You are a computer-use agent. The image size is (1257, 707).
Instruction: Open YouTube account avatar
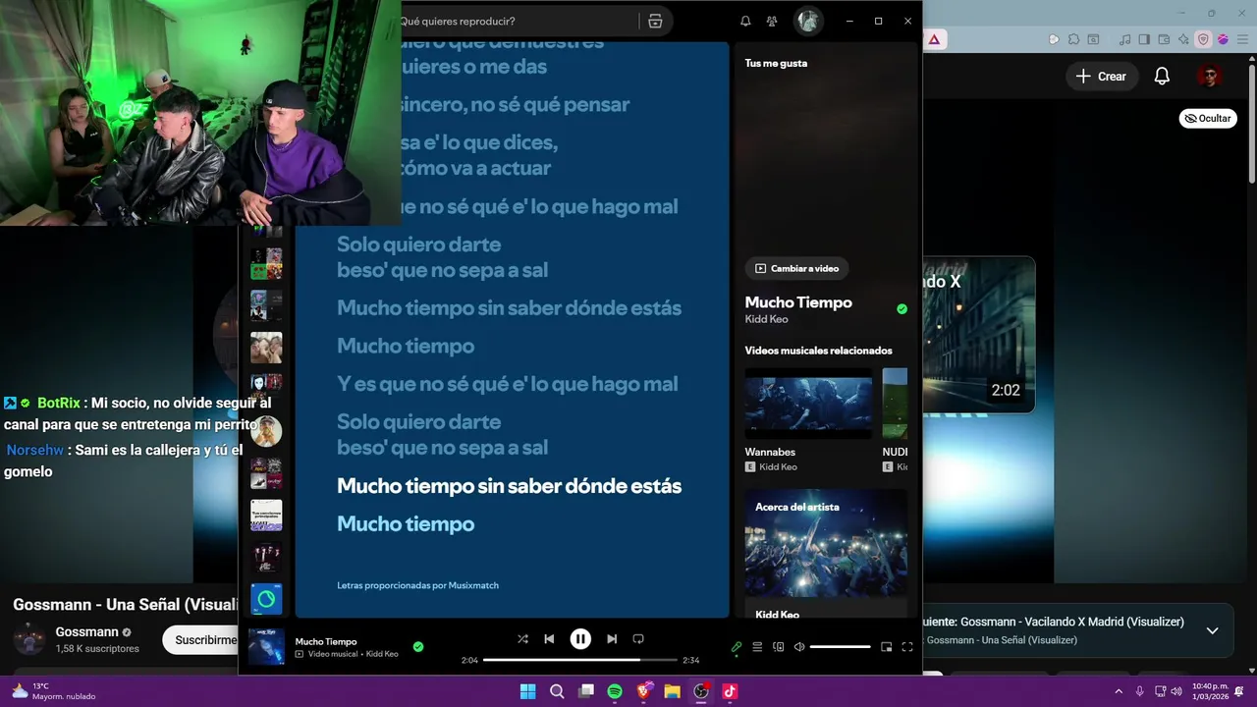coord(1209,77)
